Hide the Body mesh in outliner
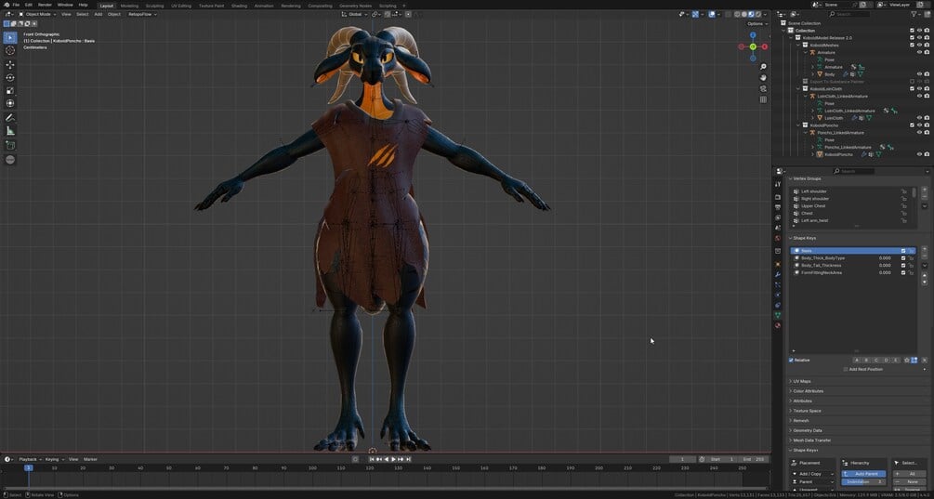Viewport: 934px width, 499px height. point(918,74)
